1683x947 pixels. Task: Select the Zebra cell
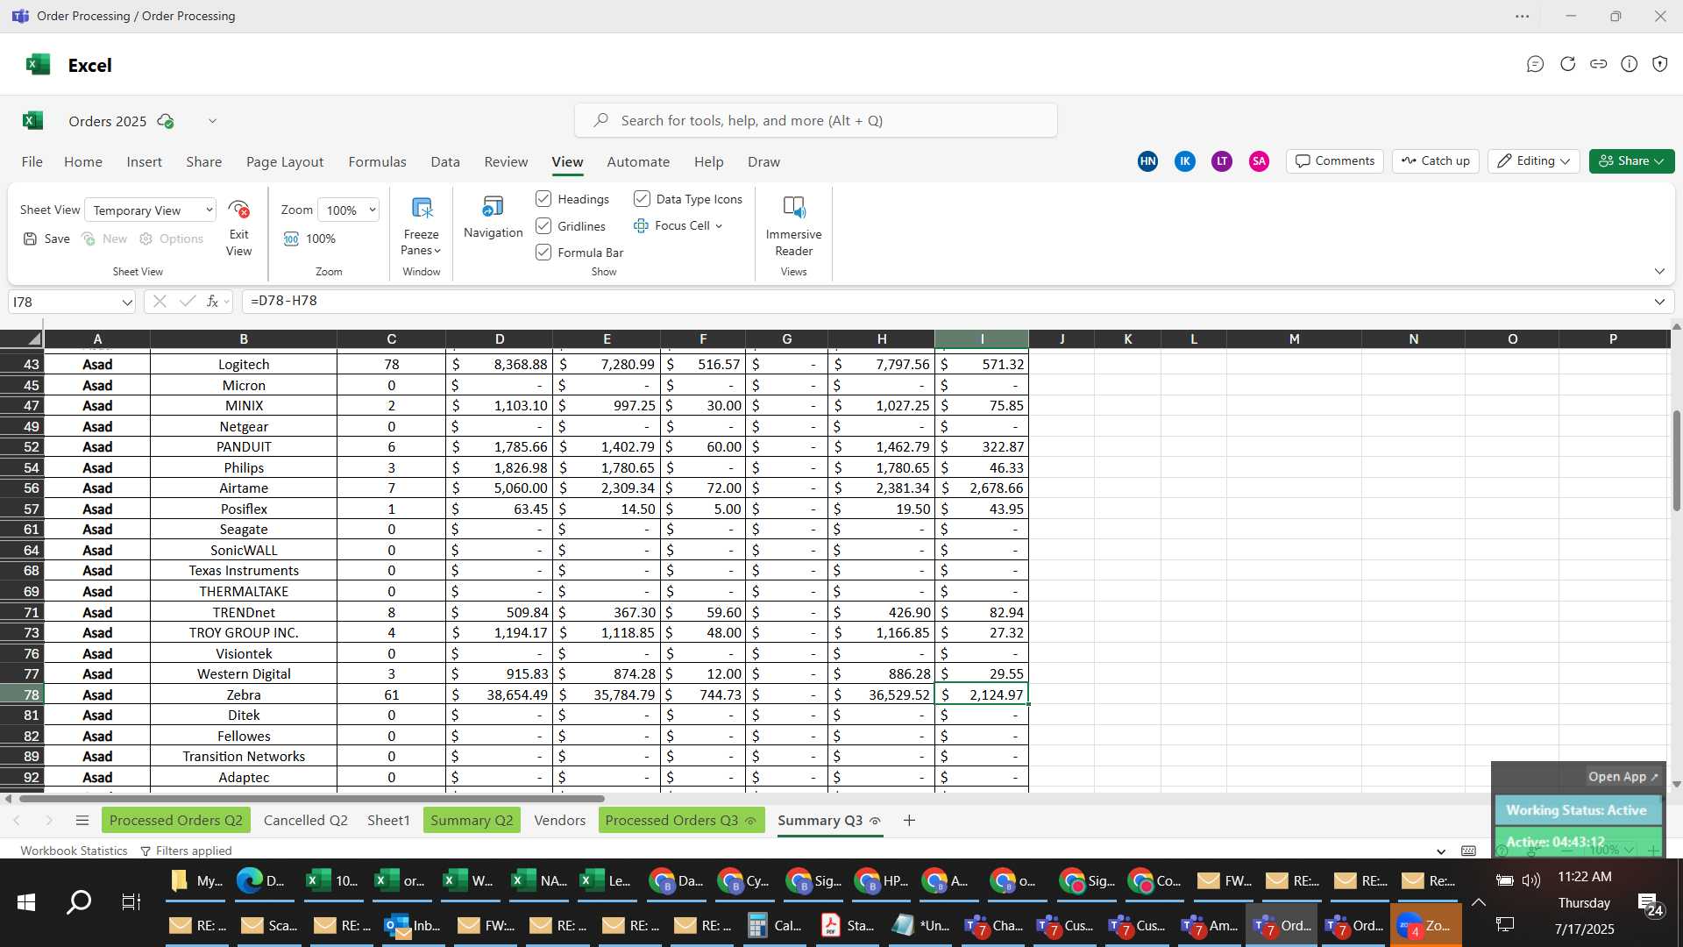[x=244, y=694]
